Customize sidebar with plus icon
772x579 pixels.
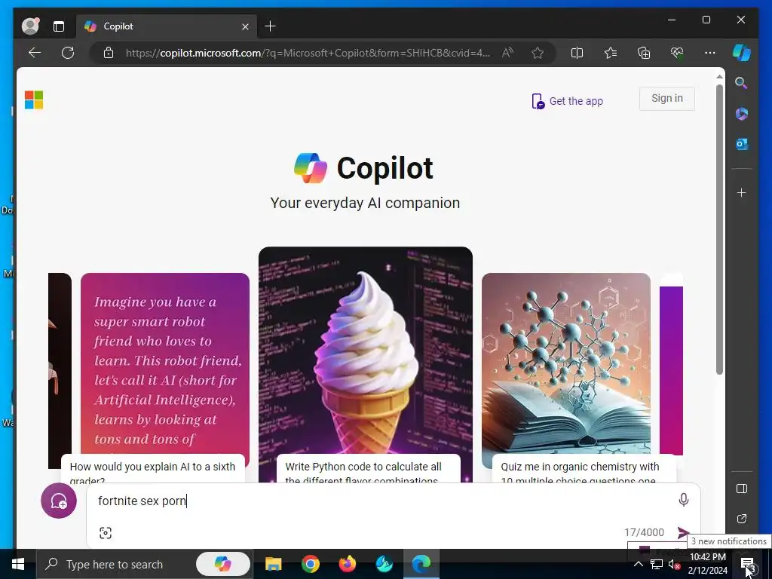[x=742, y=192]
